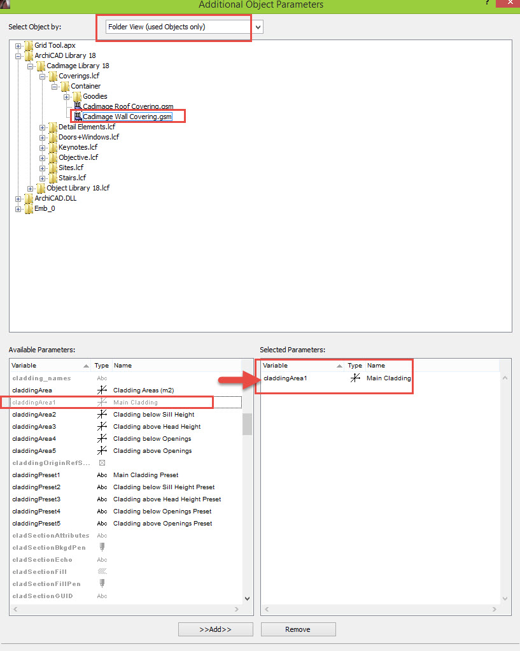Select the Cadimage Roof Covering.gsm object icon
This screenshot has width=520, height=651.
click(78, 106)
